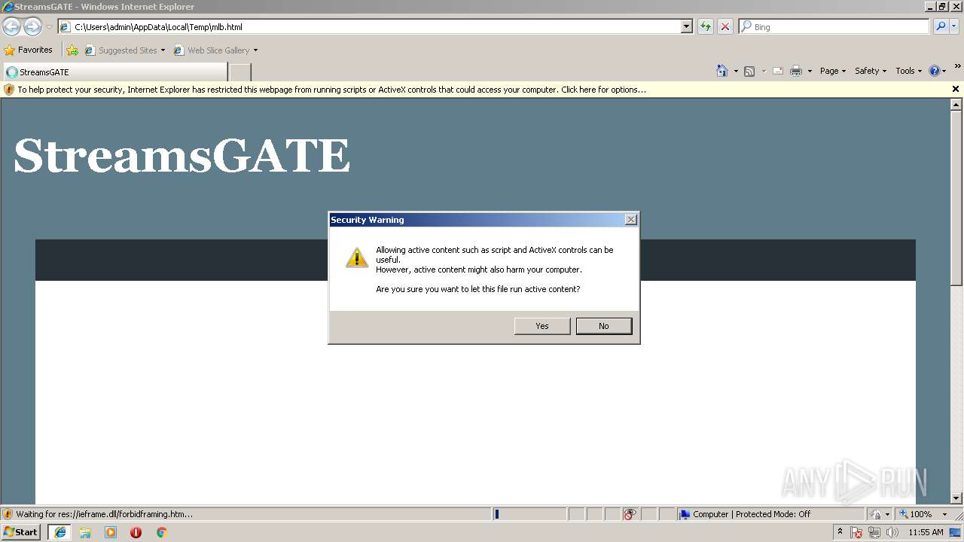Click the Action Center flag tray icon

[x=857, y=533]
